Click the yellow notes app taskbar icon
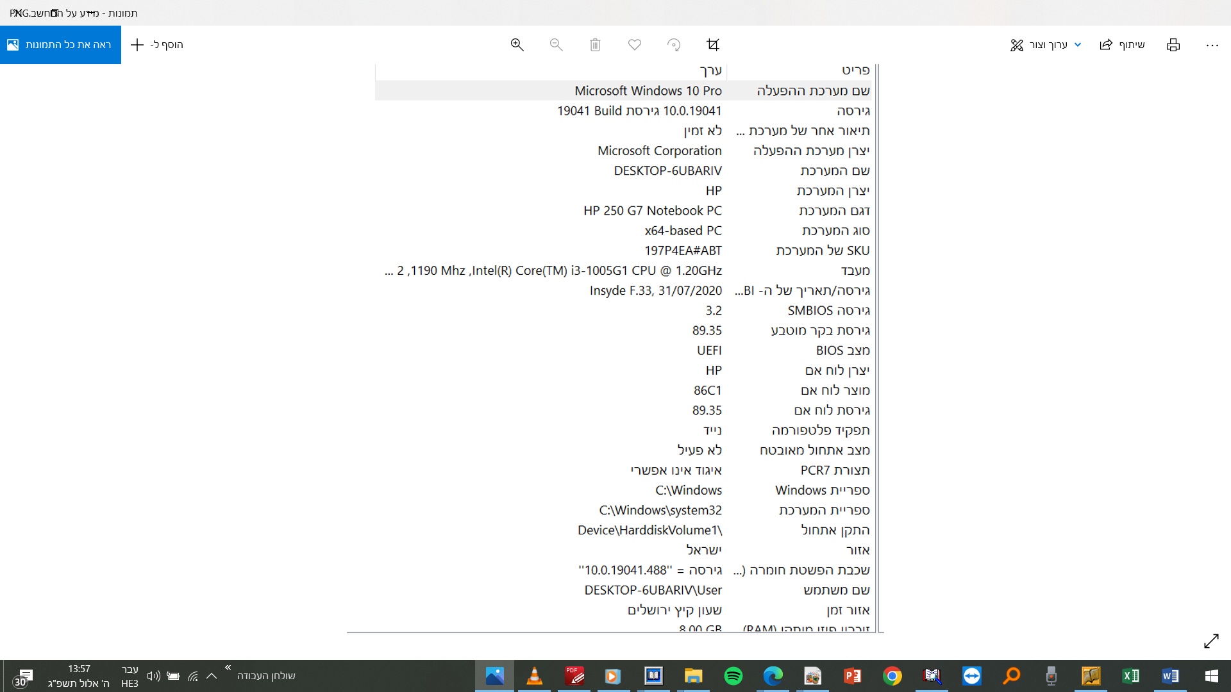Screen dimensions: 1231x692 (x=1091, y=676)
